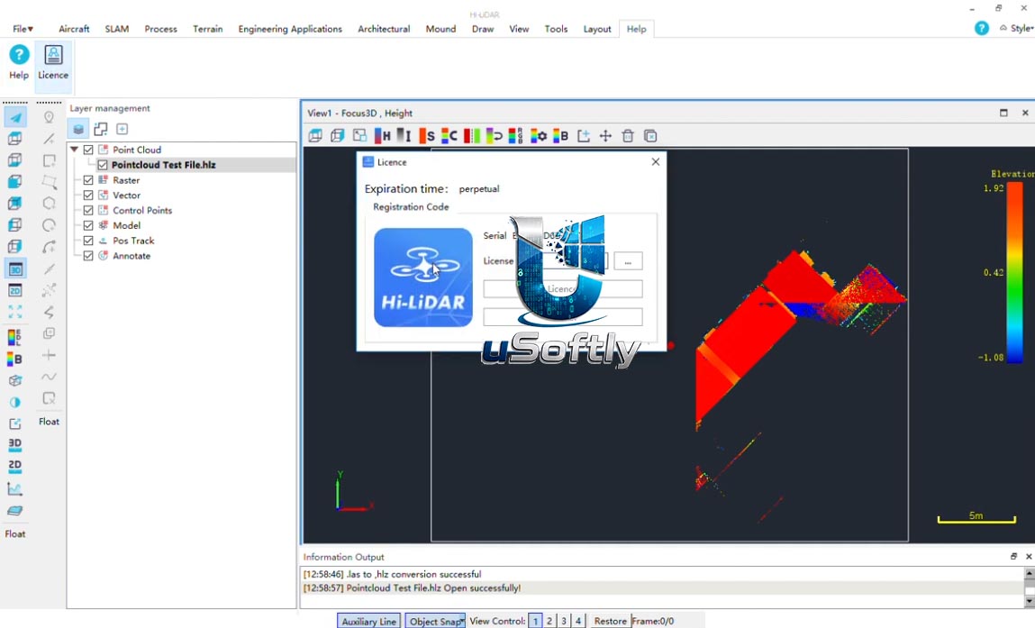Select display by Height (H) icon
Viewport: 1035px width, 628px height.
[382, 136]
